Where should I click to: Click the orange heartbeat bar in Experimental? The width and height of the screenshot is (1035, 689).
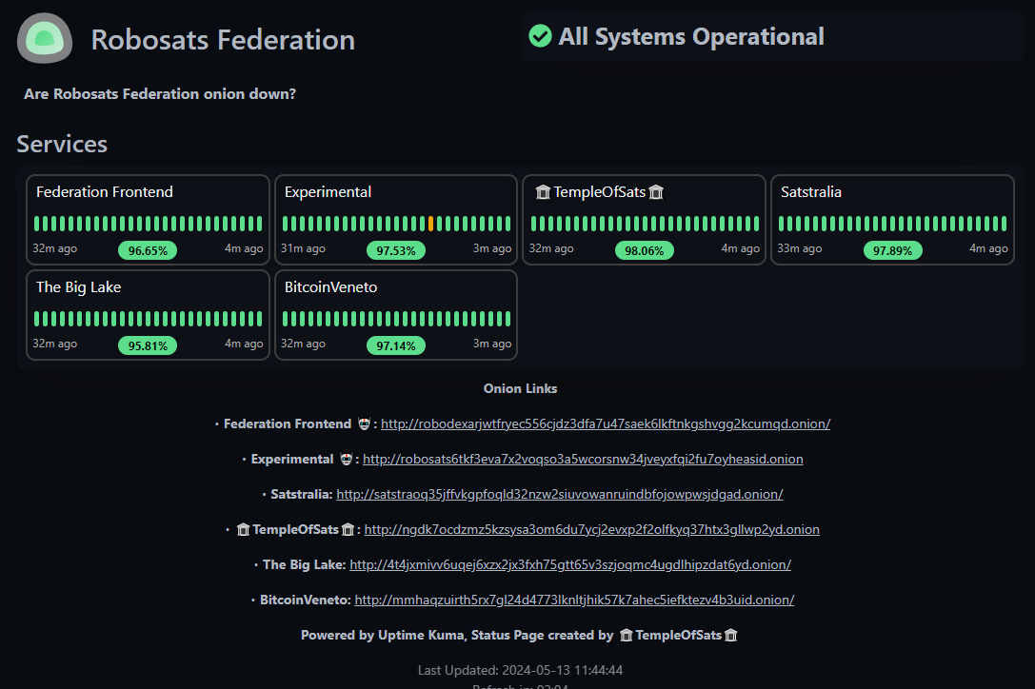click(x=431, y=224)
